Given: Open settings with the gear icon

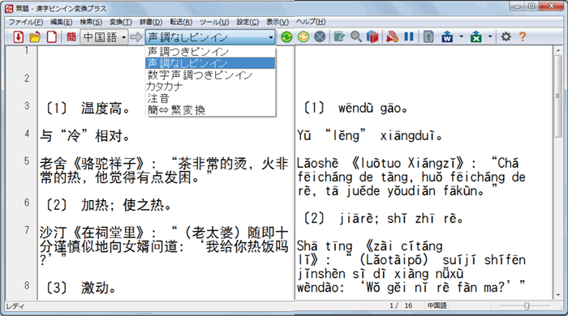Looking at the screenshot, I should click(x=506, y=36).
